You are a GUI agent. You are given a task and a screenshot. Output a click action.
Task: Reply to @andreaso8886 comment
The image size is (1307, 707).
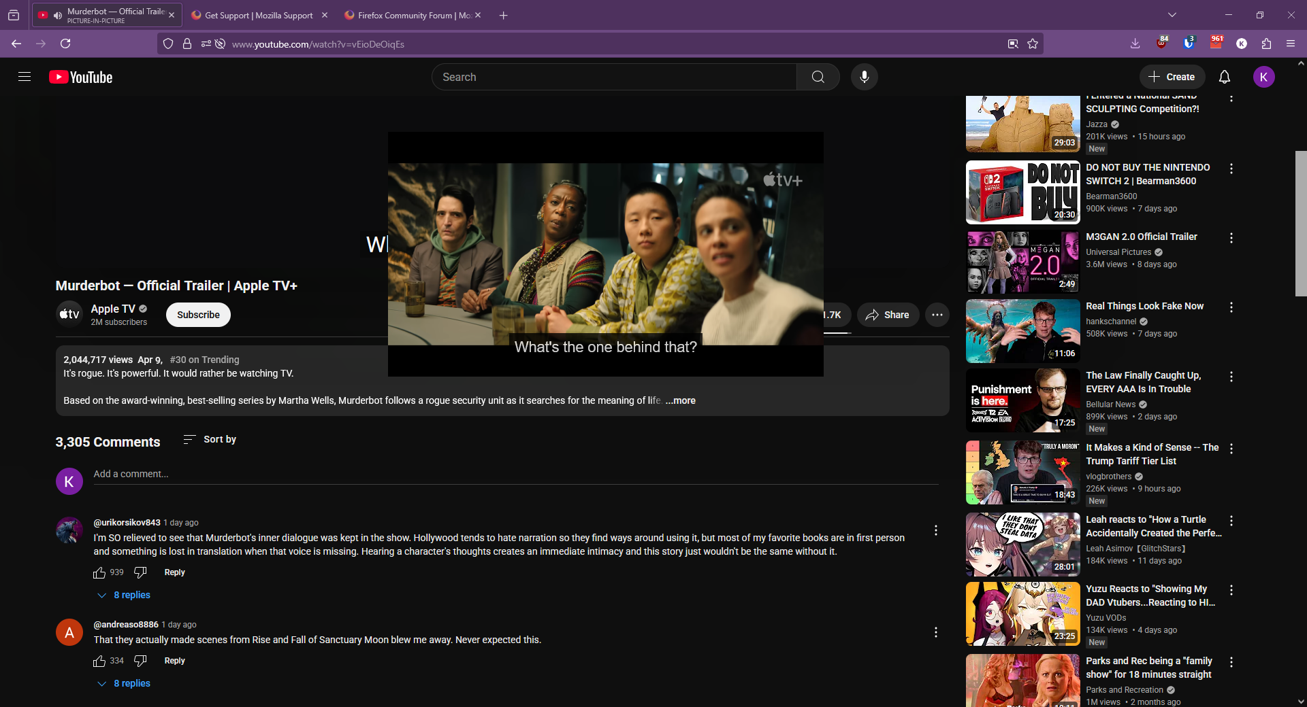pyautogui.click(x=175, y=661)
